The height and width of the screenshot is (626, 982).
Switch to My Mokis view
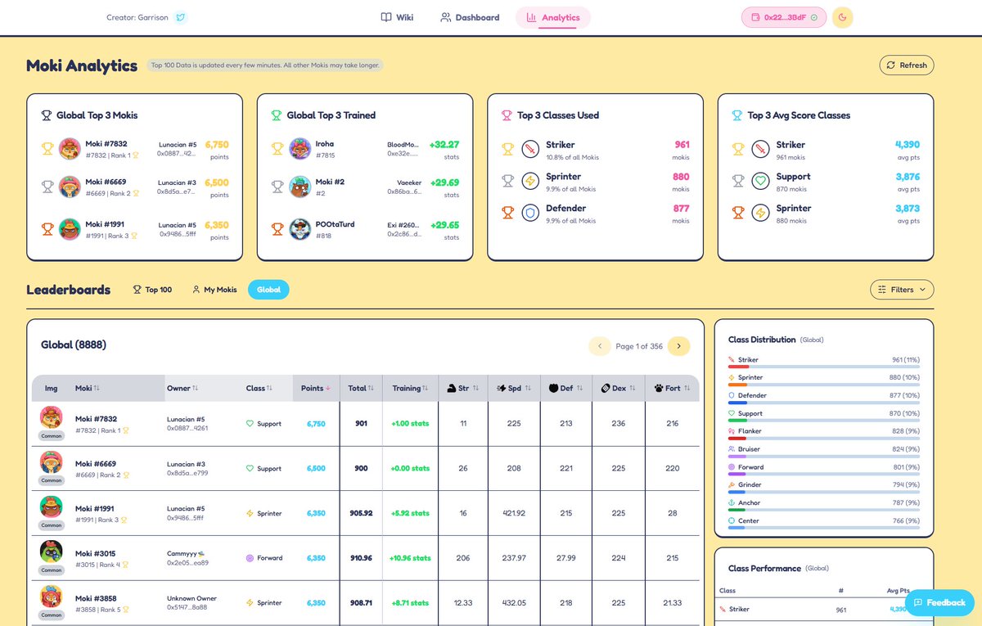click(214, 289)
